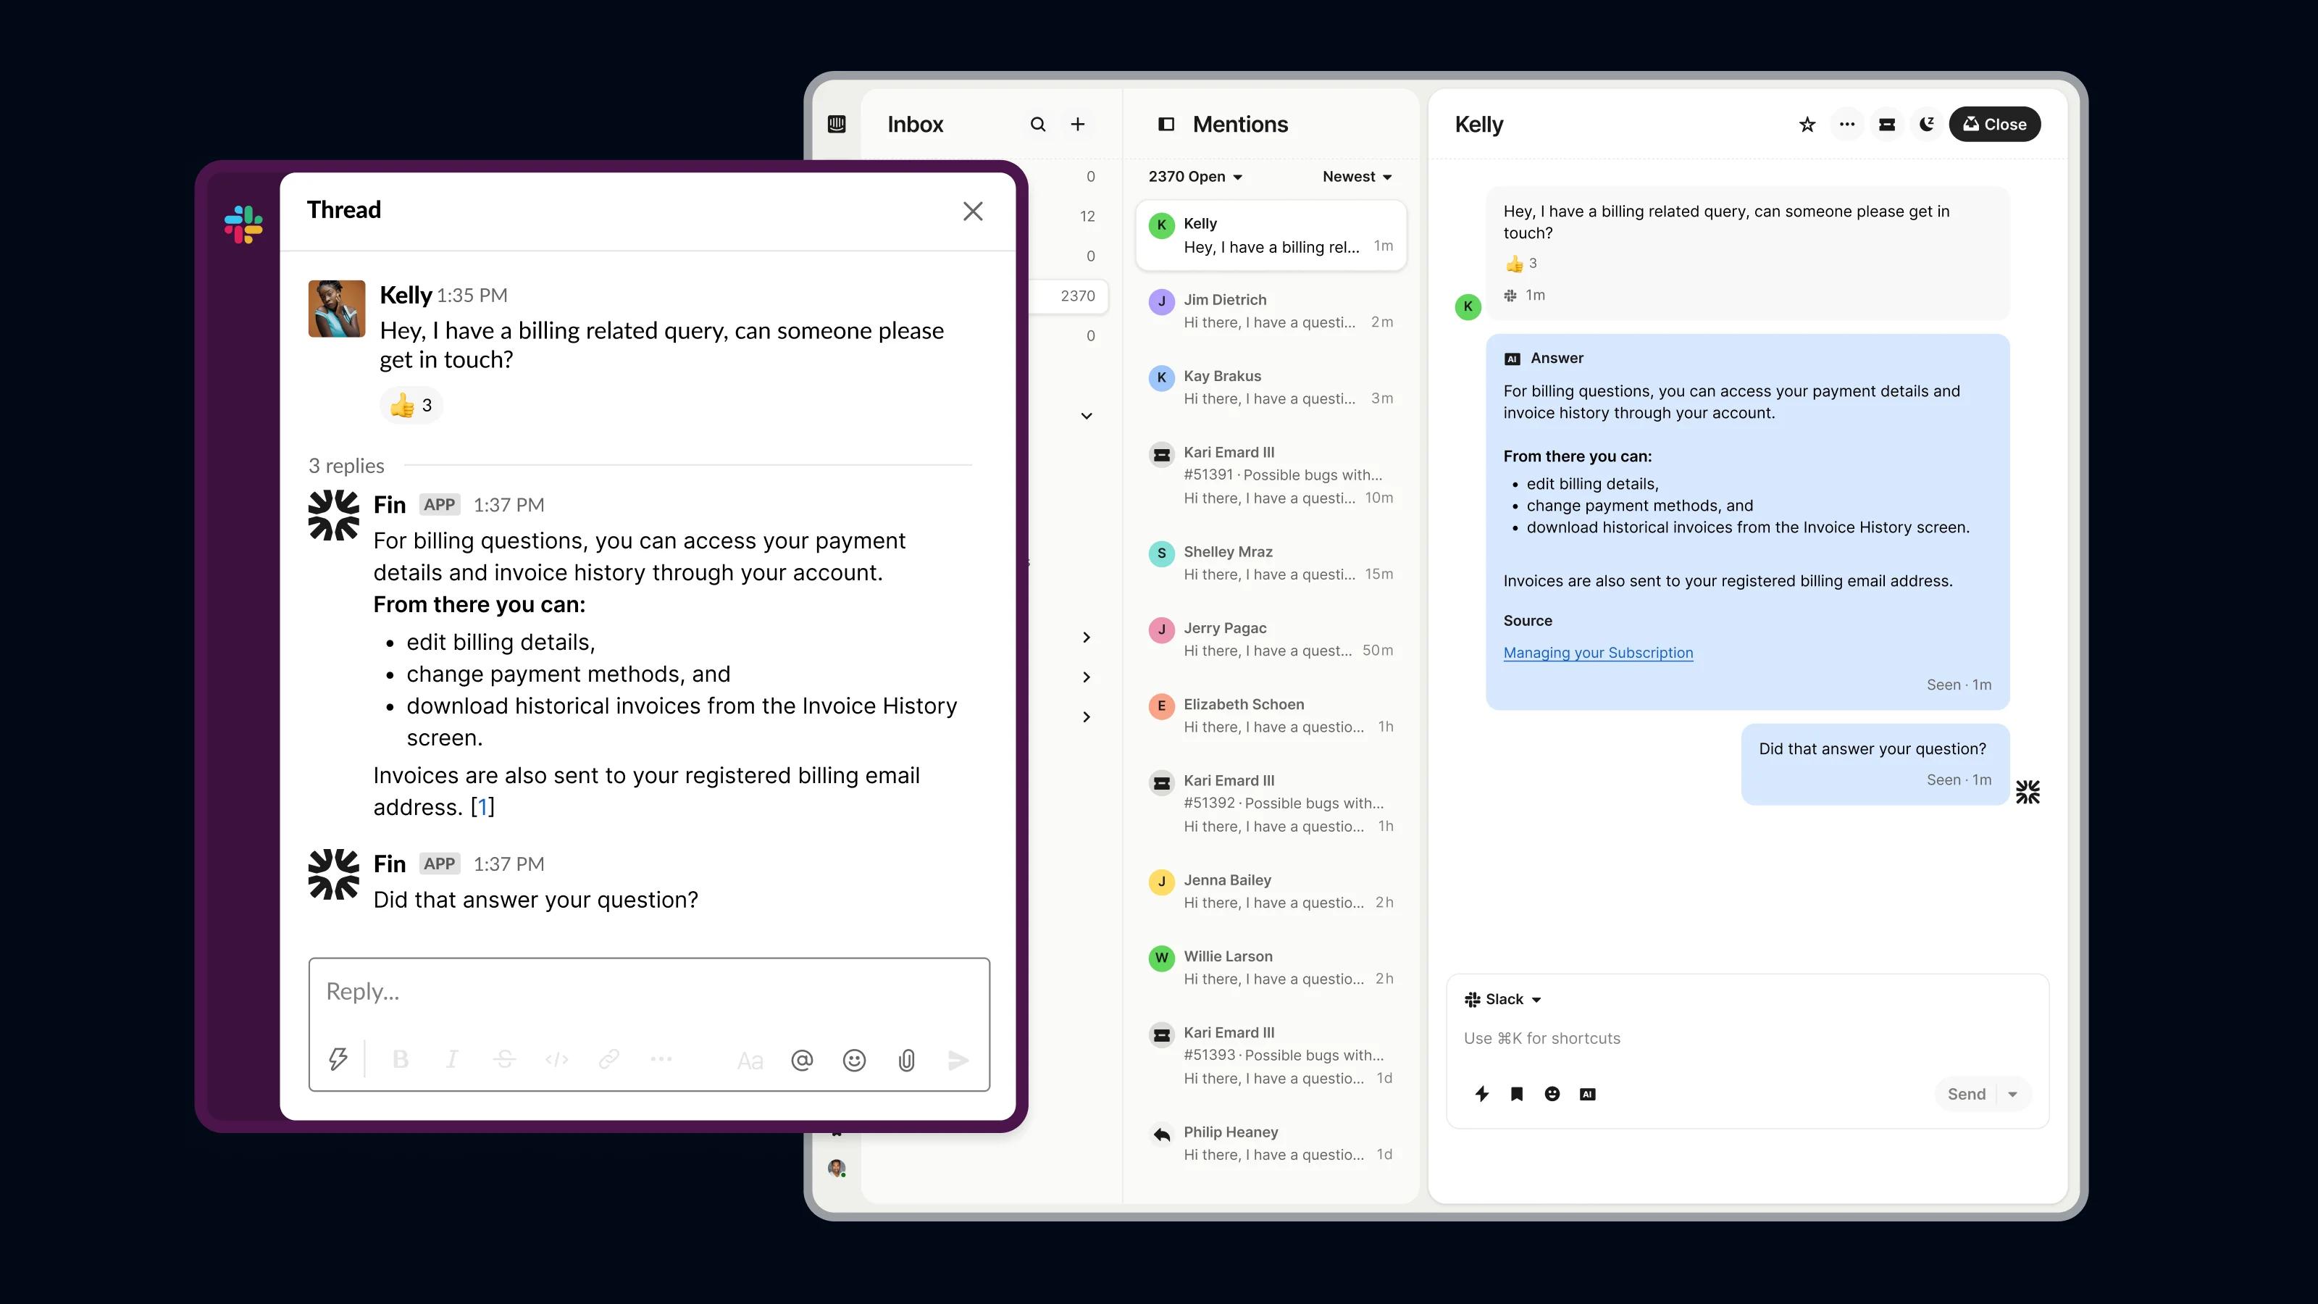
Task: Open the AI assist icon in the composer
Action: [x=1587, y=1093]
